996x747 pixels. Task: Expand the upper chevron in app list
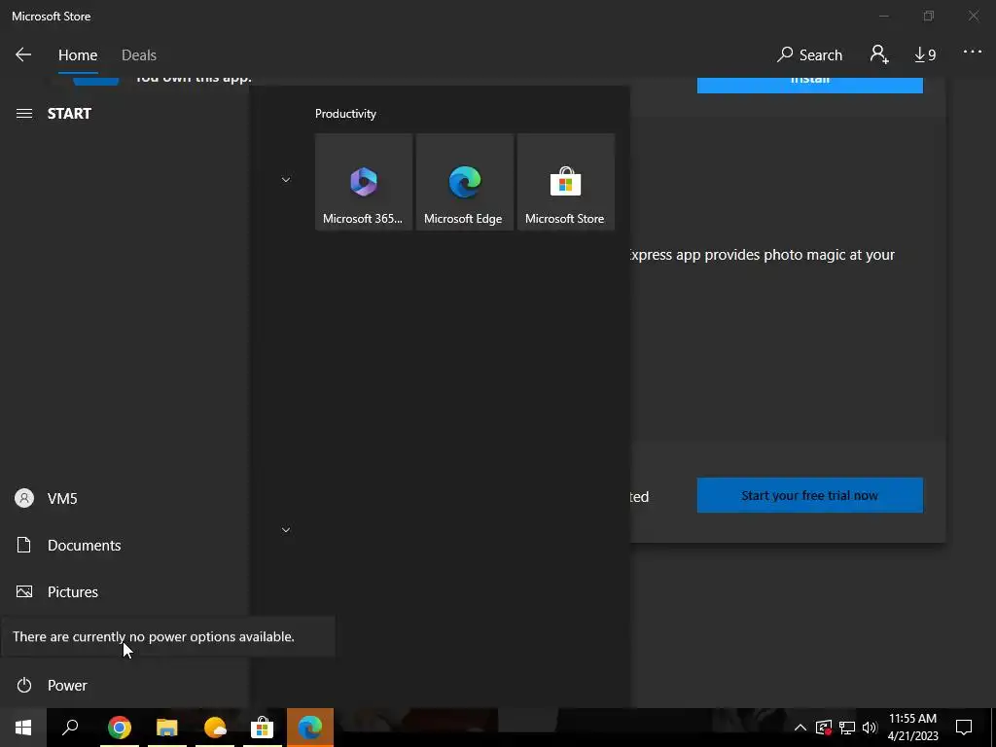(286, 180)
